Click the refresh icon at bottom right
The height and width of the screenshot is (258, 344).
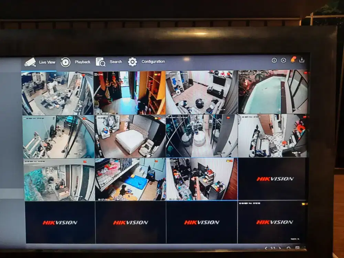pos(288,248)
